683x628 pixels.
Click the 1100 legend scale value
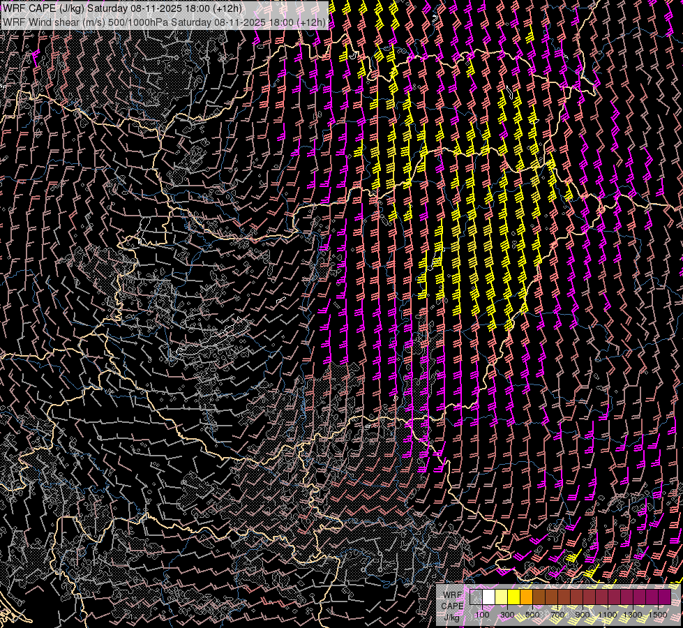(608, 615)
